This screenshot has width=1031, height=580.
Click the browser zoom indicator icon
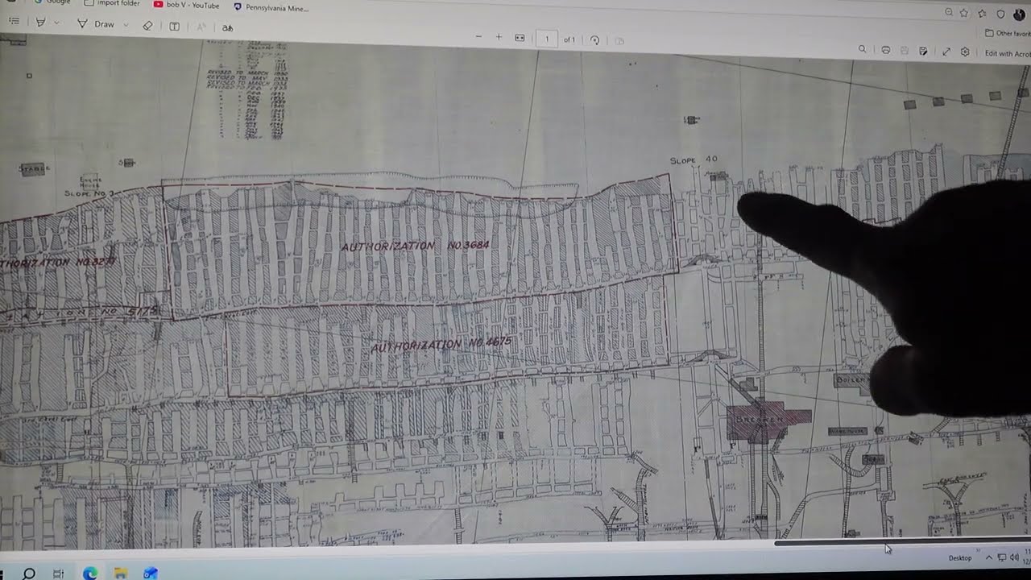(x=949, y=12)
